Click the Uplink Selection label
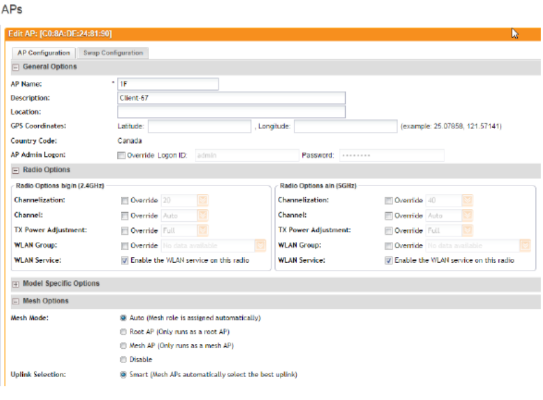The image size is (543, 400). [38, 374]
